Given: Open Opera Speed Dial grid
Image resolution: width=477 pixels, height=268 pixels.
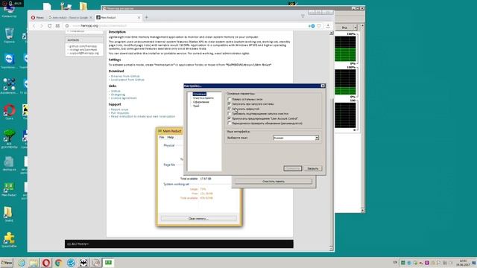Looking at the screenshot, I should [57, 26].
